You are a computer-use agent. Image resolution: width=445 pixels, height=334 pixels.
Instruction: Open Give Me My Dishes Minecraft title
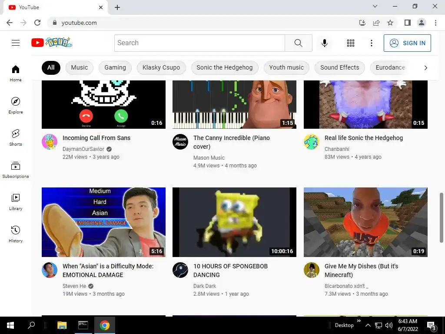click(x=361, y=271)
